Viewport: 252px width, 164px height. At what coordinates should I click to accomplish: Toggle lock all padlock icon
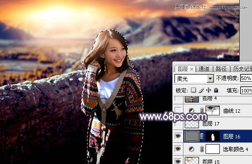[216, 90]
